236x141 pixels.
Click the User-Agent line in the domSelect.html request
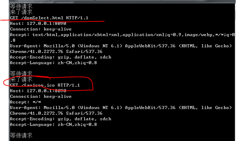tap(121, 46)
